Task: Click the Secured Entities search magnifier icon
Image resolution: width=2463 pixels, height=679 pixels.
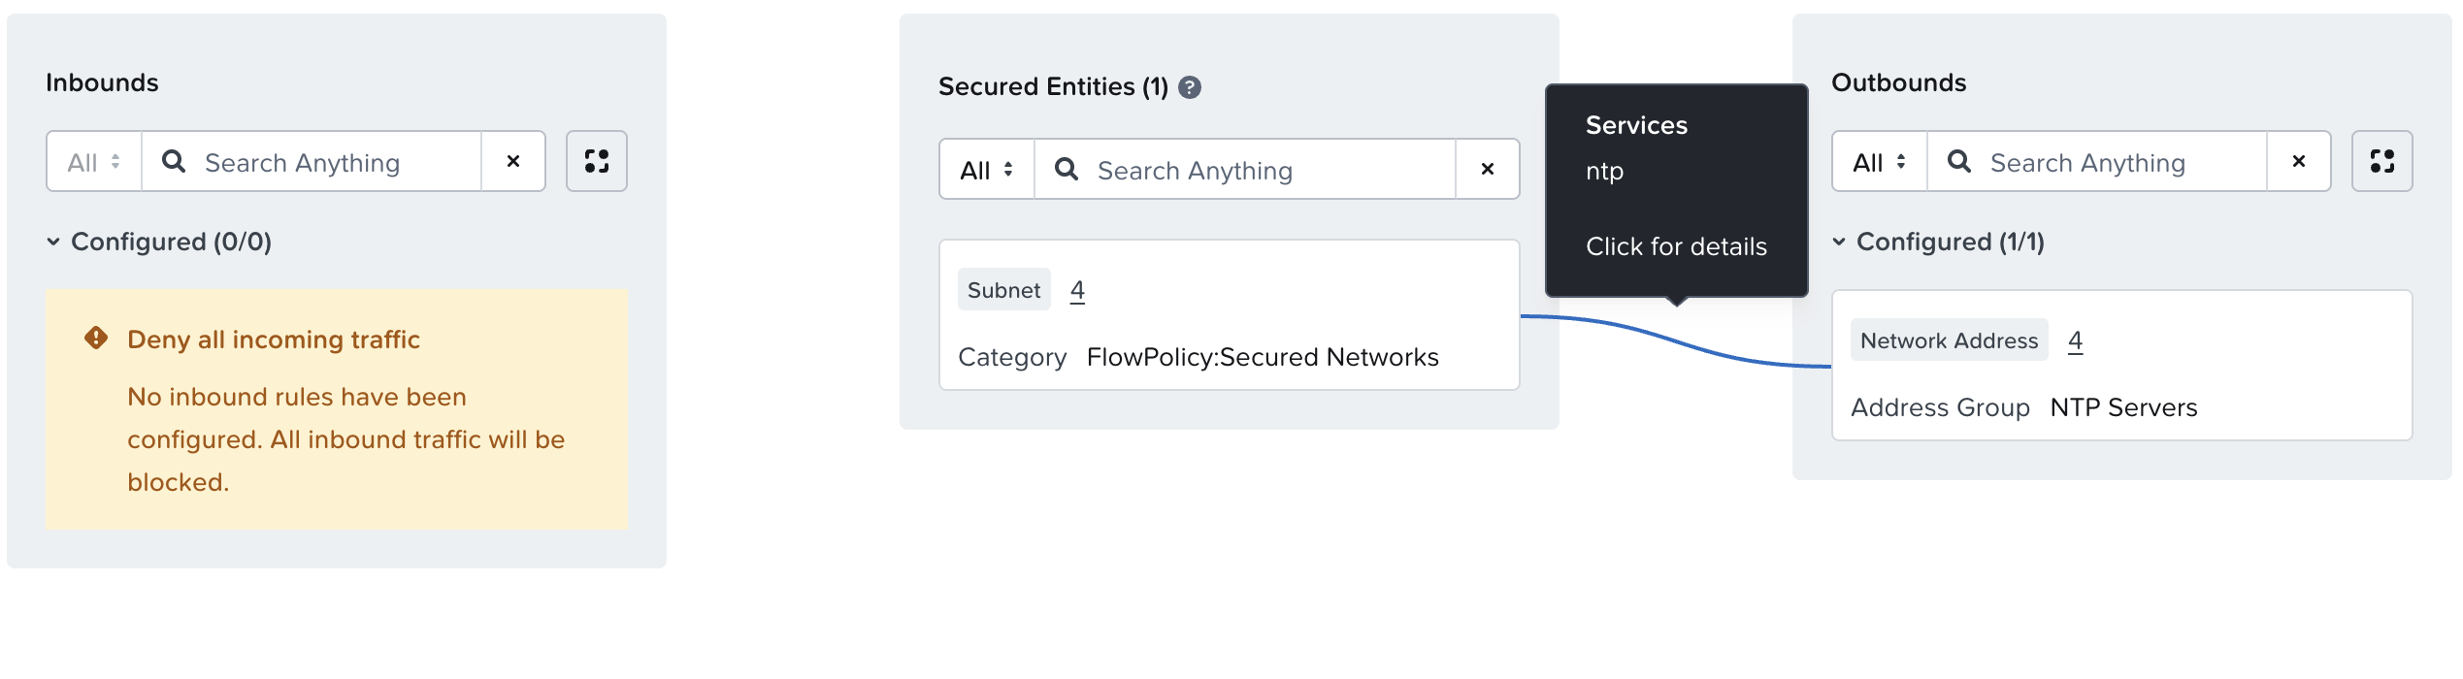Action: click(1067, 169)
